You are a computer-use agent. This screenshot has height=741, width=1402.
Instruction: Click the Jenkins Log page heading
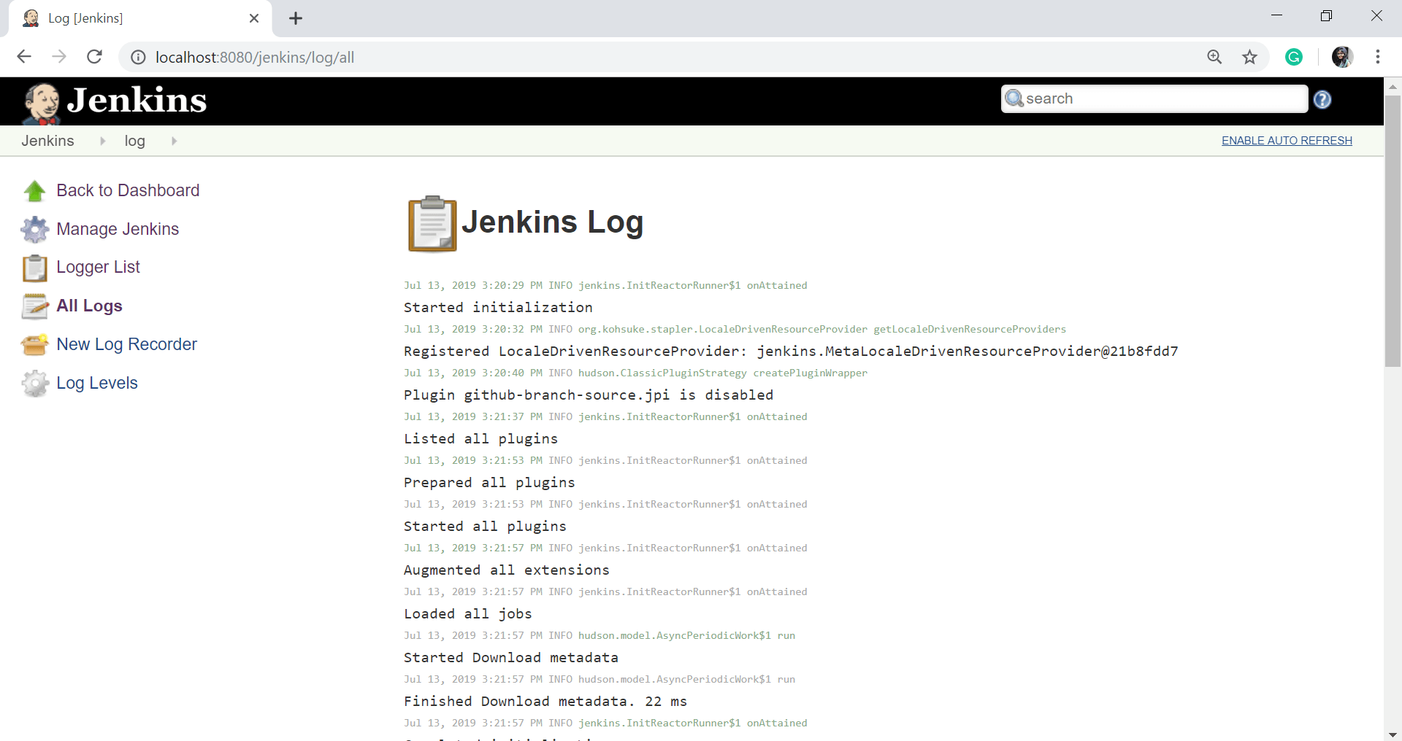coord(552,222)
